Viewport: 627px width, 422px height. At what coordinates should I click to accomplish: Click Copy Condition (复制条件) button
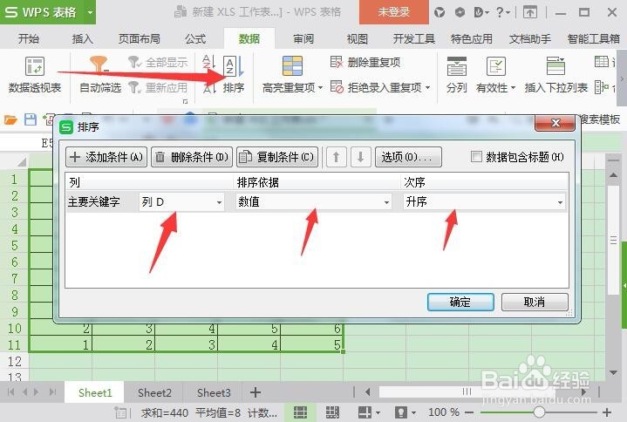[x=277, y=157]
